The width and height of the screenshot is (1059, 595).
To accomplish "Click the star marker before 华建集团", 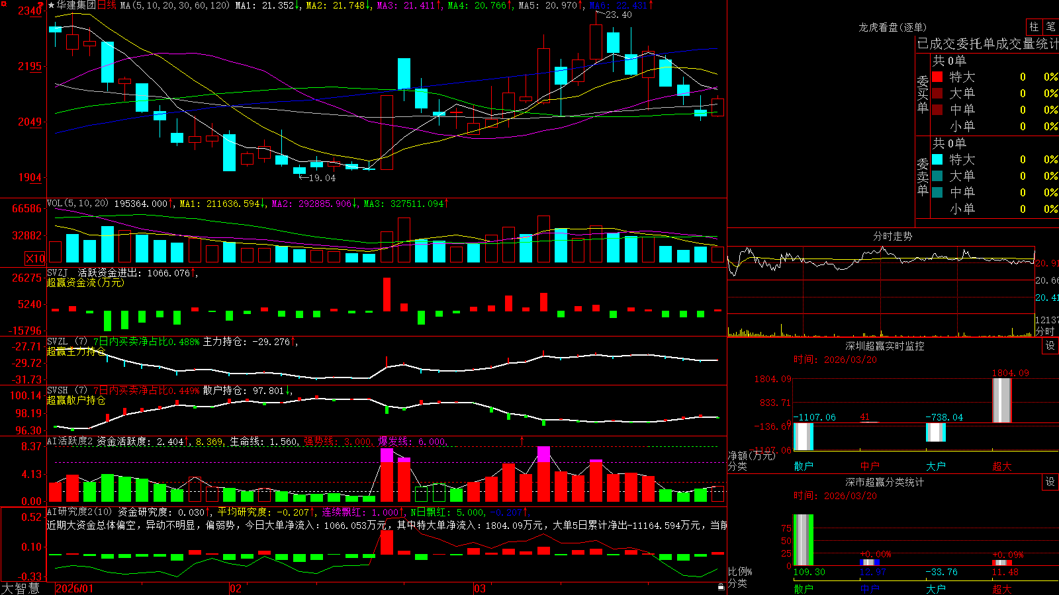I will coord(52,5).
